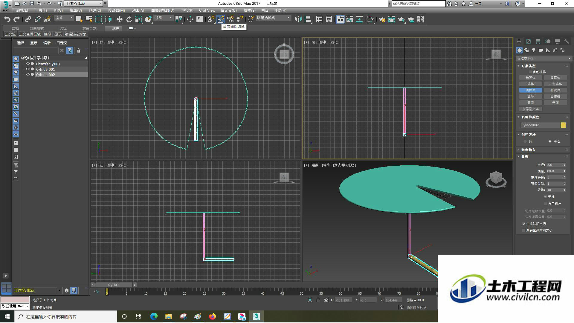574x323 pixels.
Task: Open the Curve Editor icon
Action: (x=350, y=19)
